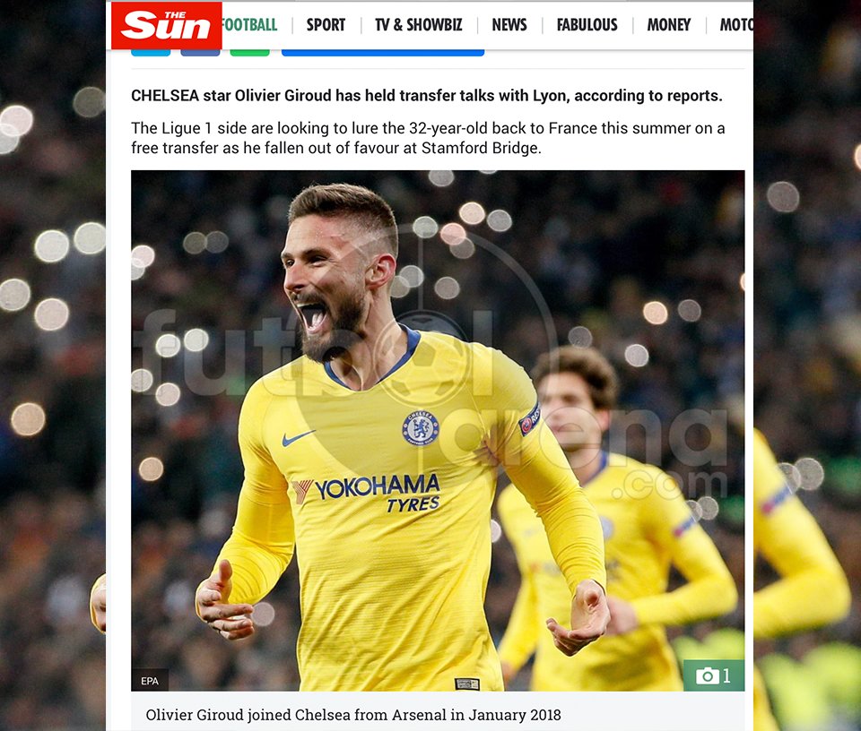Image resolution: width=861 pixels, height=731 pixels.
Task: Open the FABULOUS section
Action: [x=587, y=25]
